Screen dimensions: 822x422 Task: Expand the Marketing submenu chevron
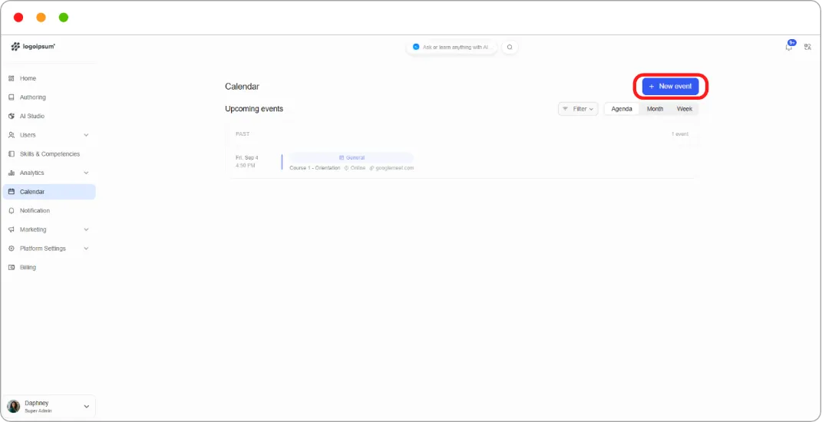point(86,229)
